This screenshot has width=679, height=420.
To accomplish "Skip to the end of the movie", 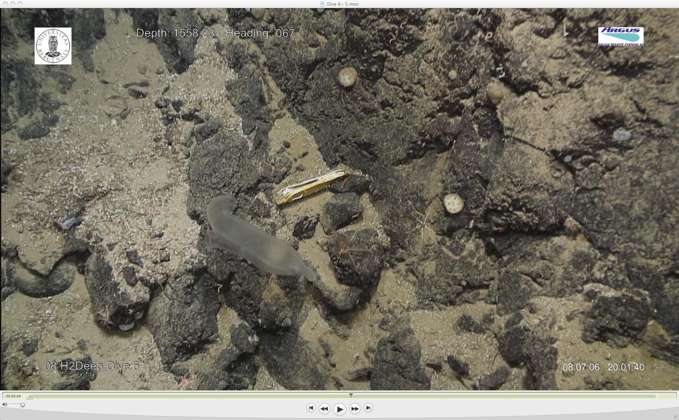I will tap(368, 408).
